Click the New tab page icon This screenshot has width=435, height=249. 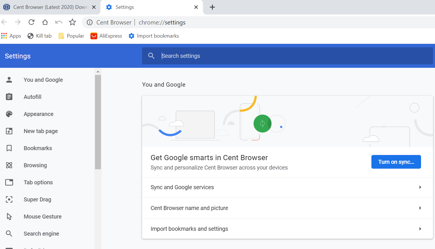pos(9,131)
